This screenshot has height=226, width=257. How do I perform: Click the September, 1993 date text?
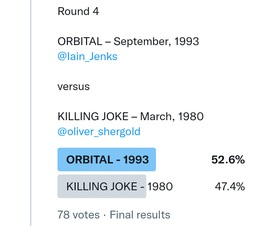coord(156,41)
